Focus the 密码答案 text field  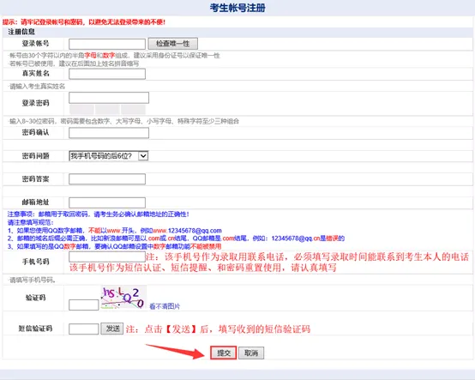tap(107, 178)
